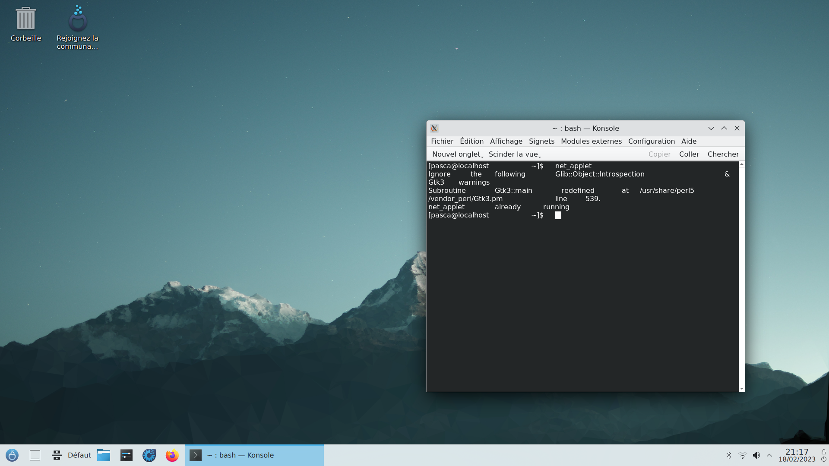Click the power icon below the lock icon

(824, 459)
